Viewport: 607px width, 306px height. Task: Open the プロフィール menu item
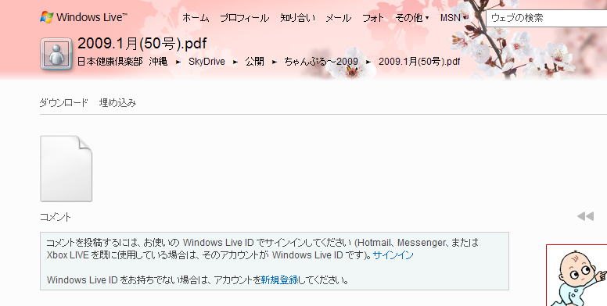coord(244,18)
